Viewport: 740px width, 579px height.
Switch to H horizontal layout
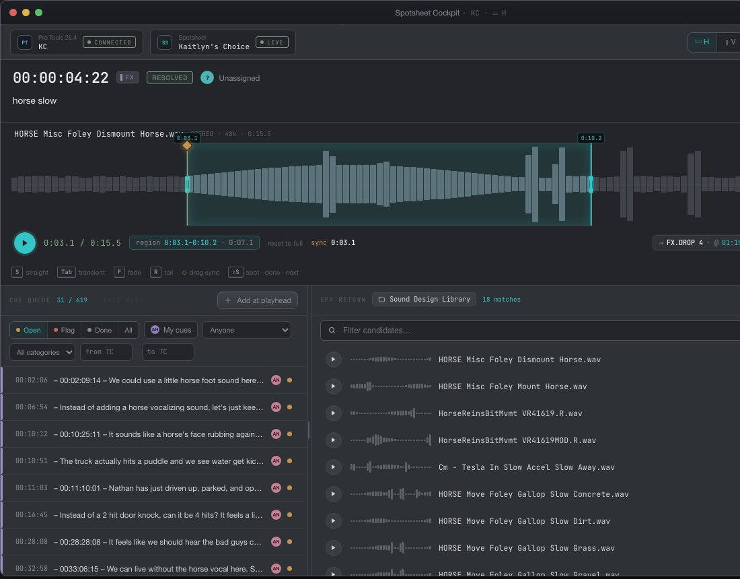[702, 42]
